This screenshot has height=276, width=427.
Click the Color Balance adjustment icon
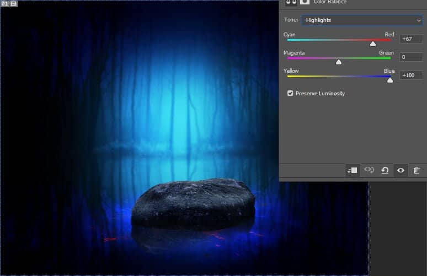click(x=291, y=2)
